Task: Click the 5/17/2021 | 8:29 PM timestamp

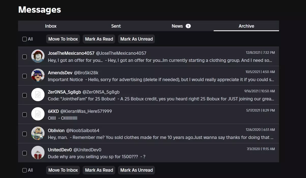Action: [x=260, y=110]
